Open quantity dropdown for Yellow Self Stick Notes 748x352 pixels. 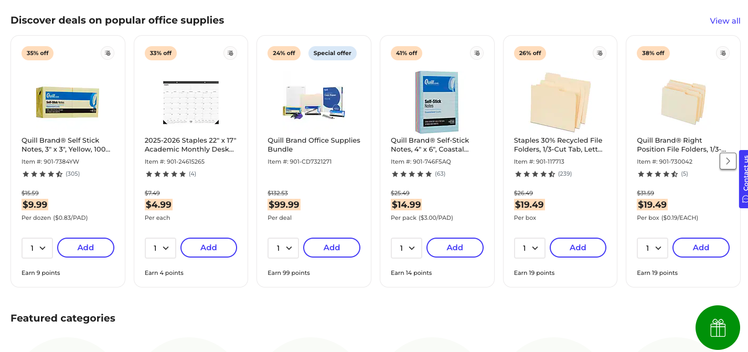click(37, 248)
